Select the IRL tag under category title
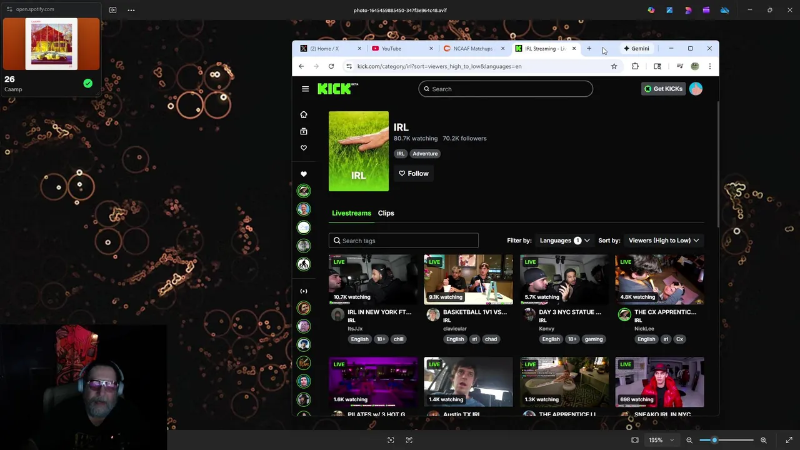This screenshot has height=450, width=800. tap(401, 154)
